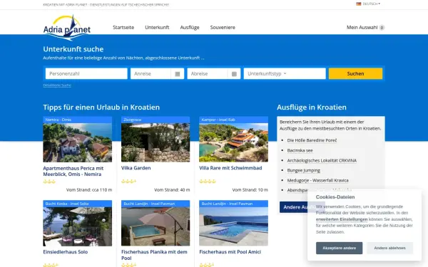Open the Fischerhaus Planika pool photo

click(156, 226)
